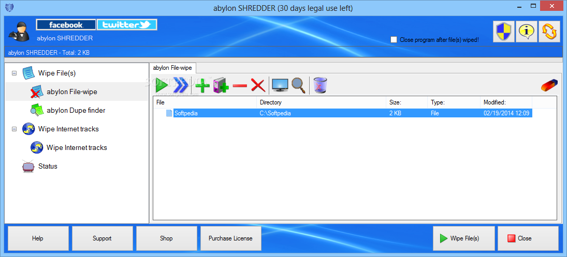Sort by the Modified column header
Image resolution: width=567 pixels, height=257 pixels.
pyautogui.click(x=506, y=102)
